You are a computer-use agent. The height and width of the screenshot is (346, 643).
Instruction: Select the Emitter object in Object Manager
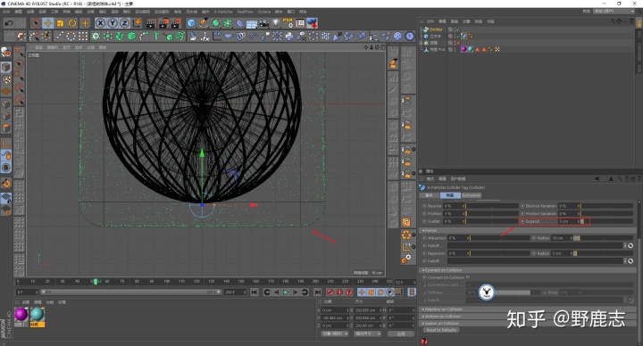pos(436,29)
